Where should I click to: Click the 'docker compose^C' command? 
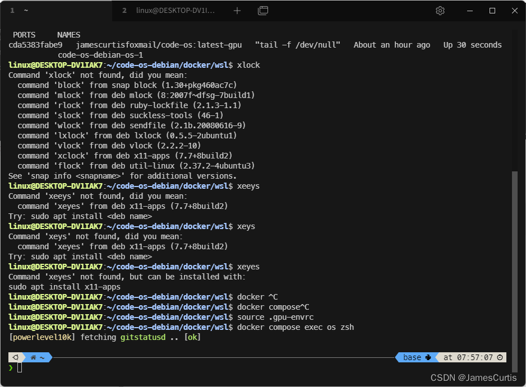click(273, 307)
